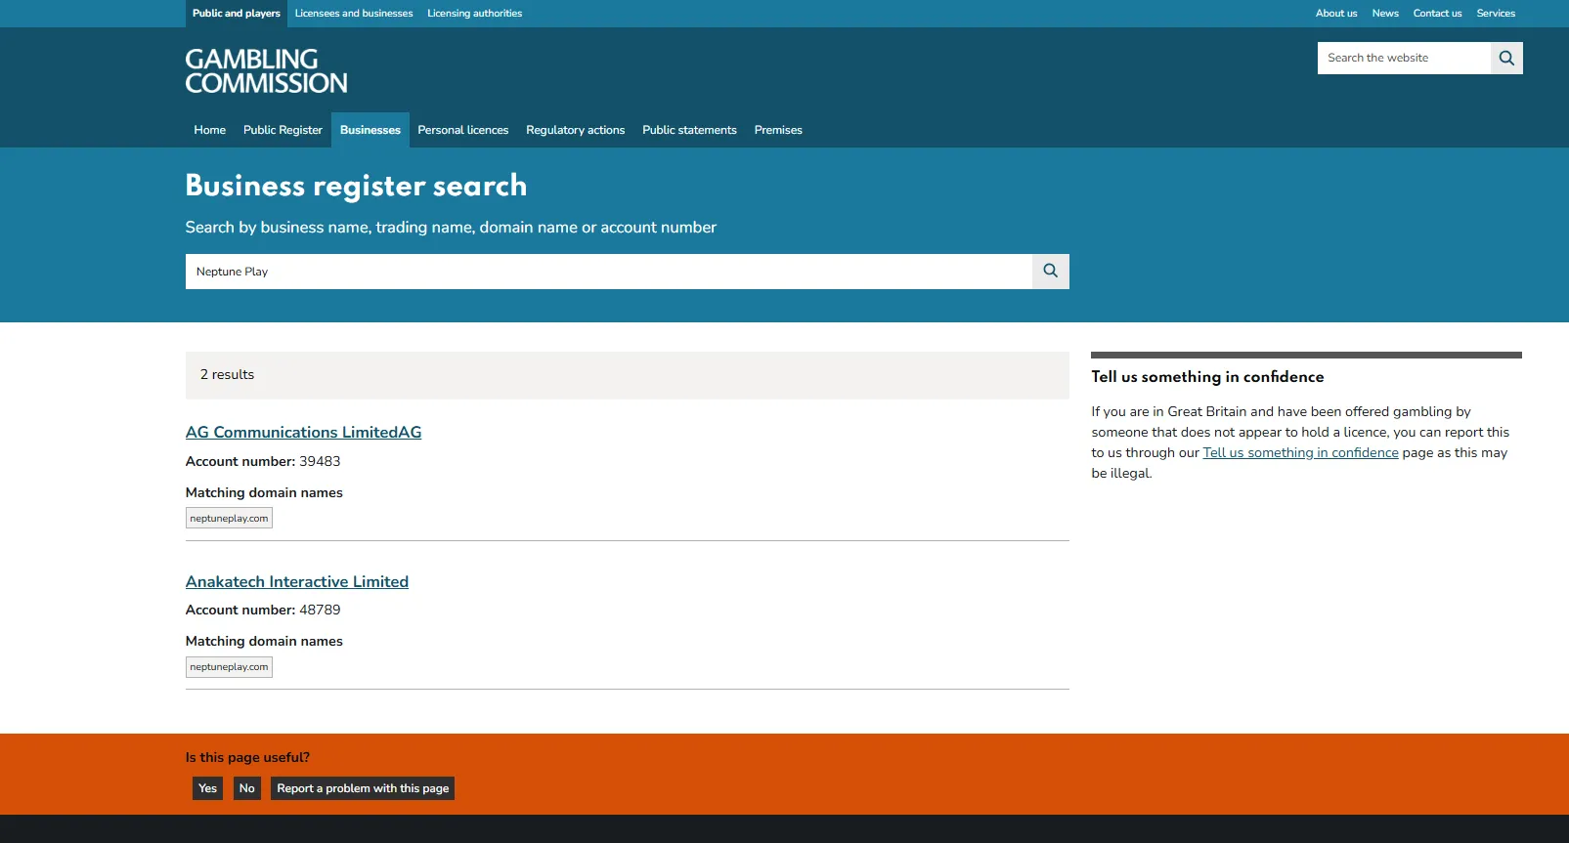Answer Yes to page useful question
The image size is (1569, 843).
[207, 788]
